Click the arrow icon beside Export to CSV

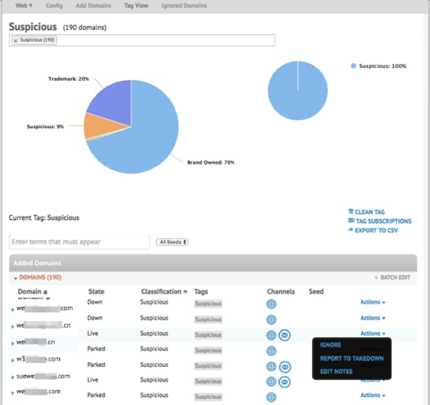click(x=351, y=230)
